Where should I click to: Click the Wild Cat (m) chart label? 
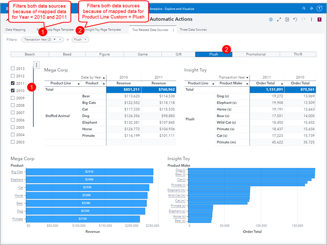pos(177,195)
